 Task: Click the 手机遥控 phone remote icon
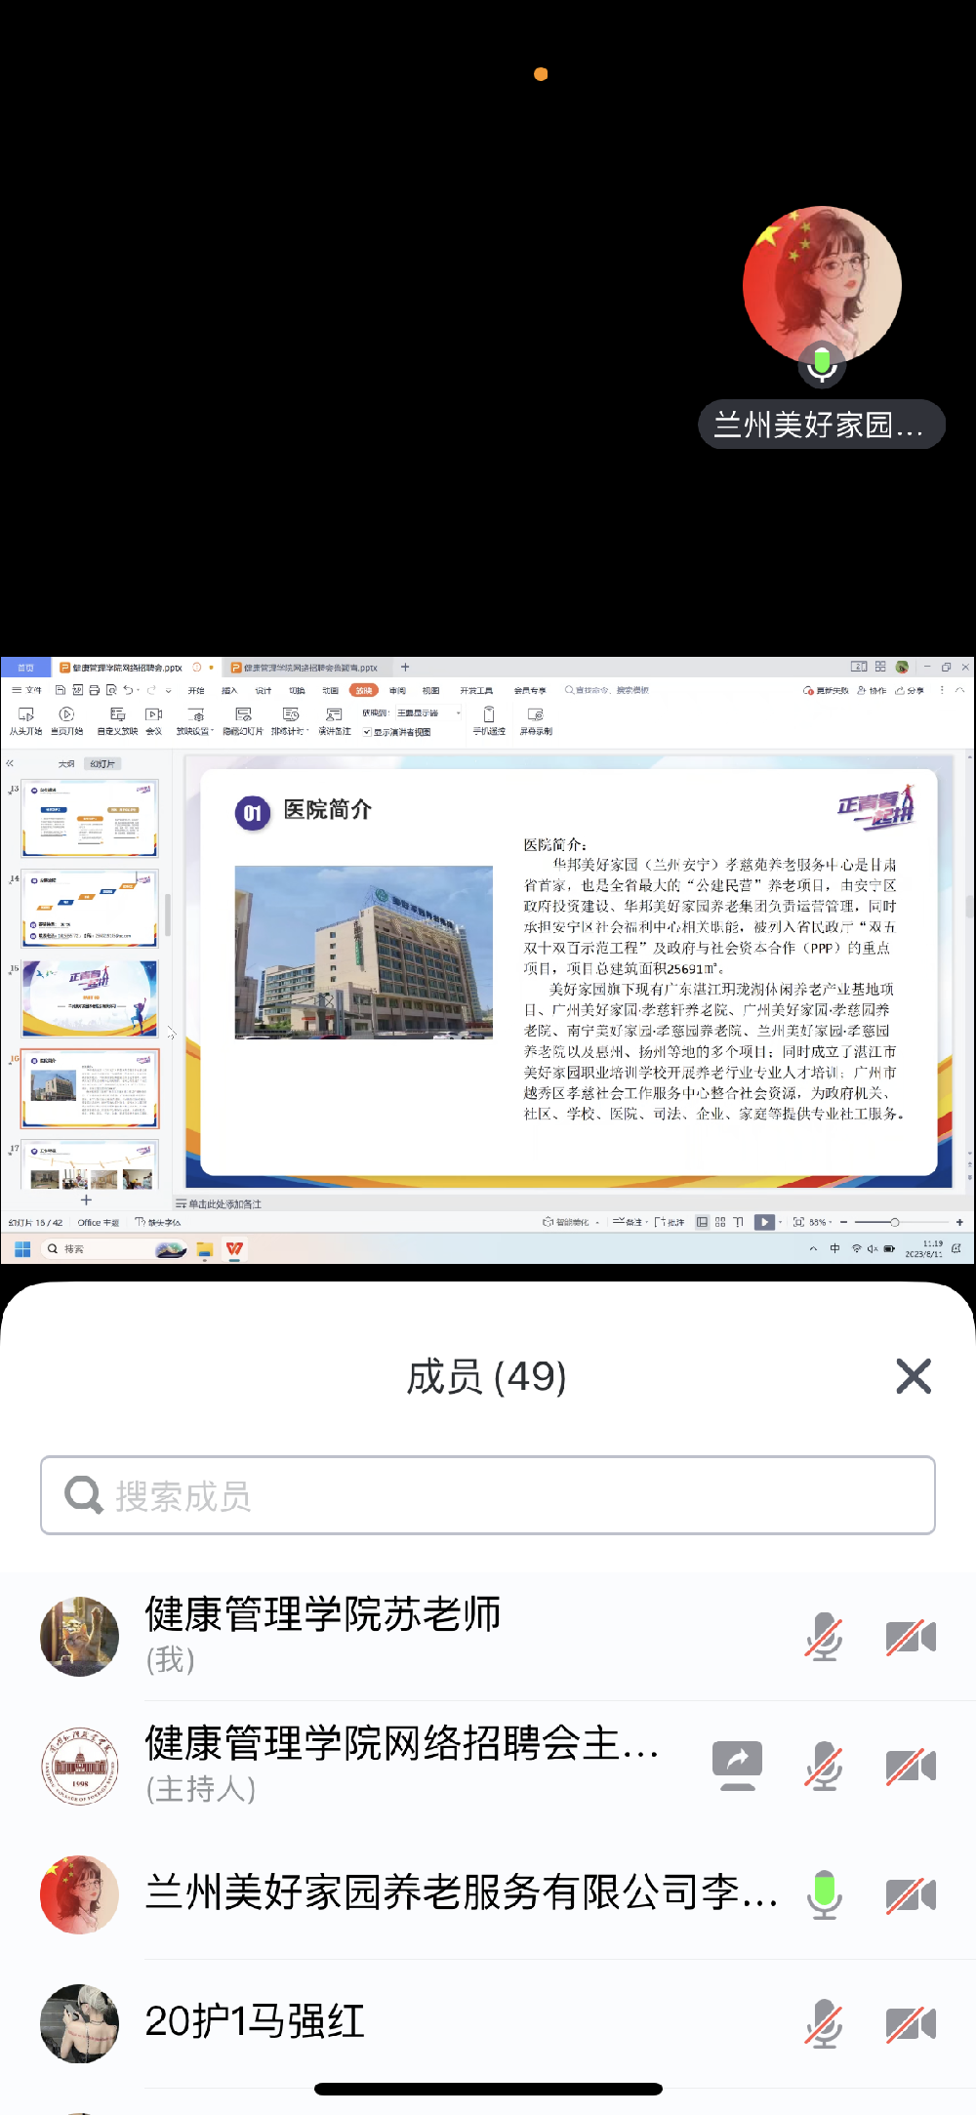coord(489,715)
